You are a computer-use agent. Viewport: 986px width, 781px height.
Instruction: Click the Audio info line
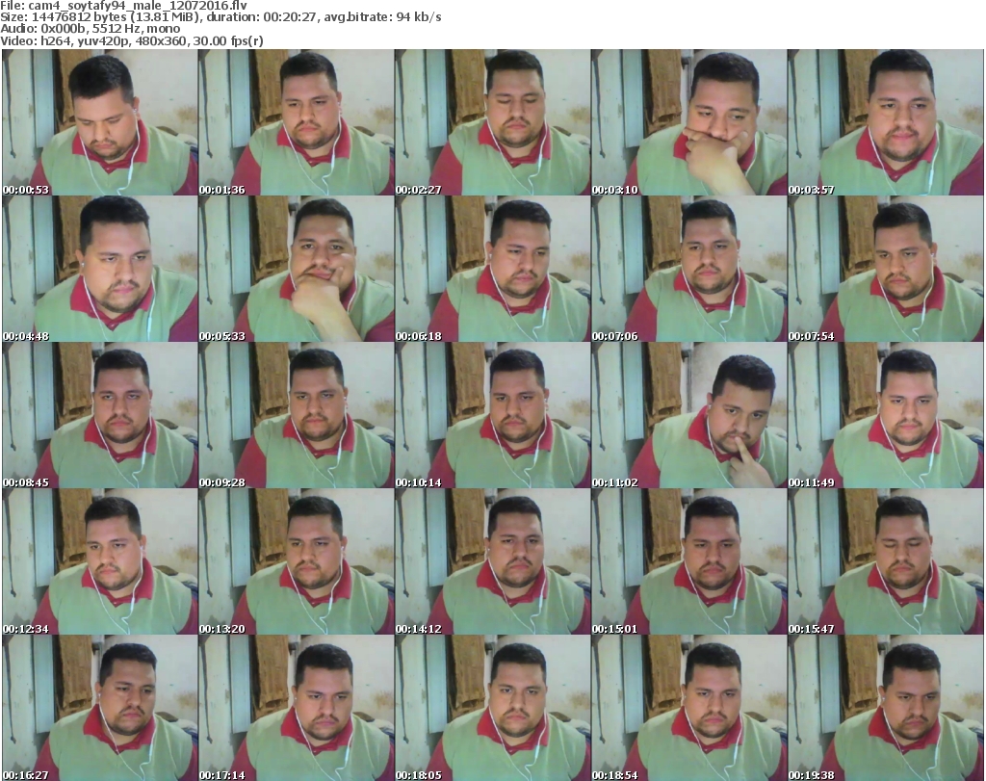pyautogui.click(x=90, y=29)
